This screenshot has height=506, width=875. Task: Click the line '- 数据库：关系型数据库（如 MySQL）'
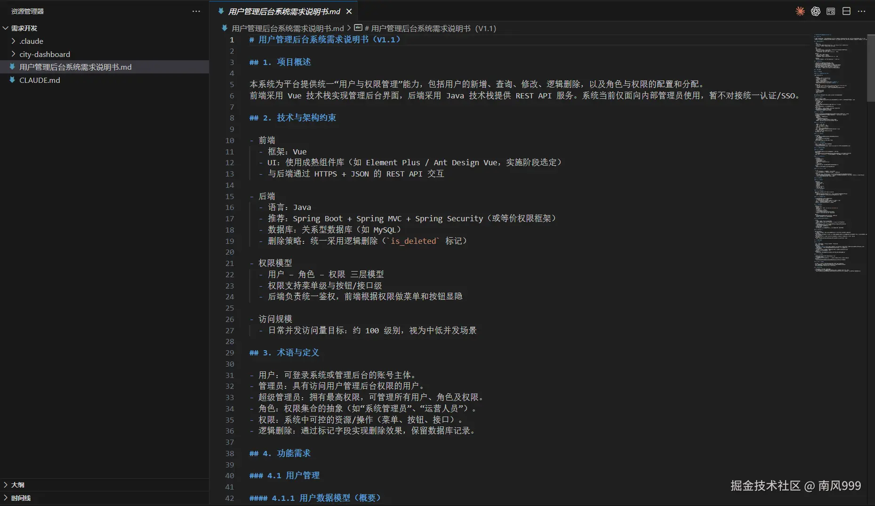[x=330, y=230]
